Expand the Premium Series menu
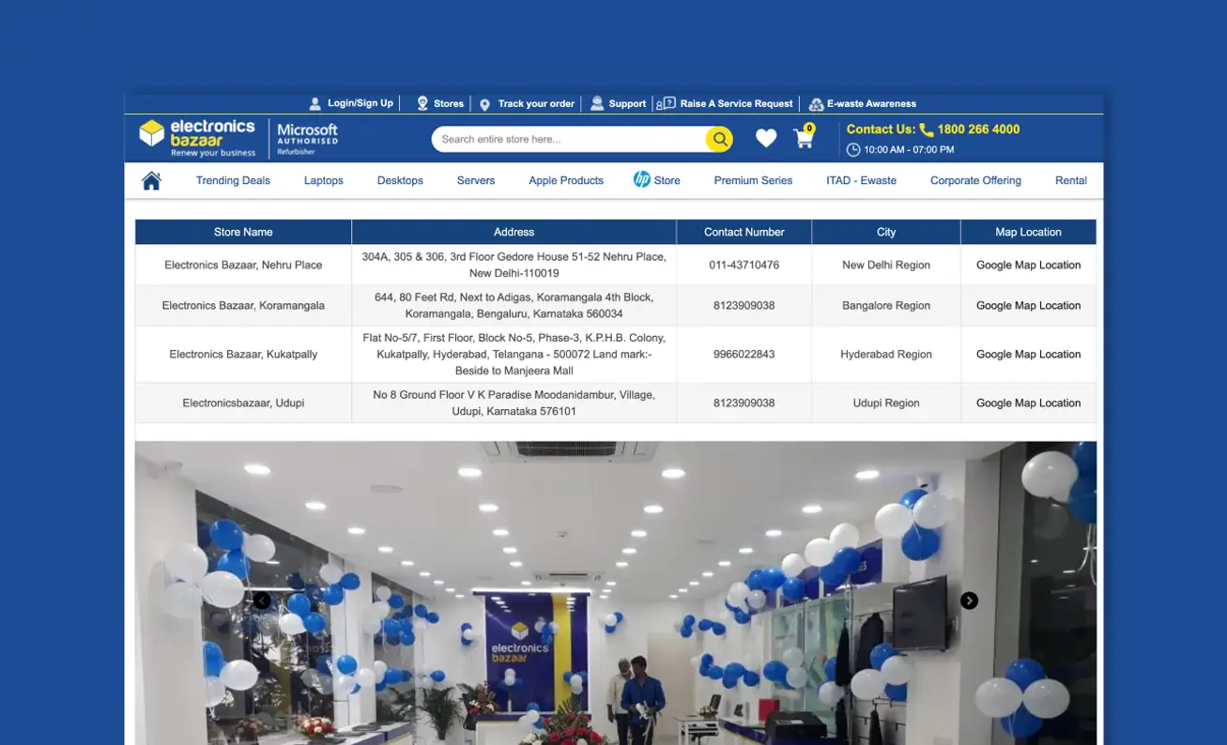This screenshot has height=745, width=1227. coord(753,180)
